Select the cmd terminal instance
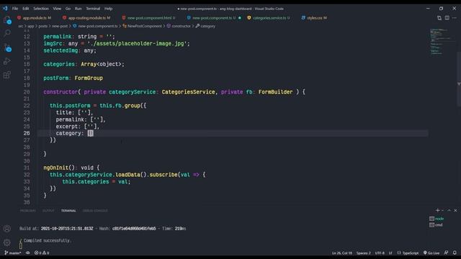 [x=436, y=225]
